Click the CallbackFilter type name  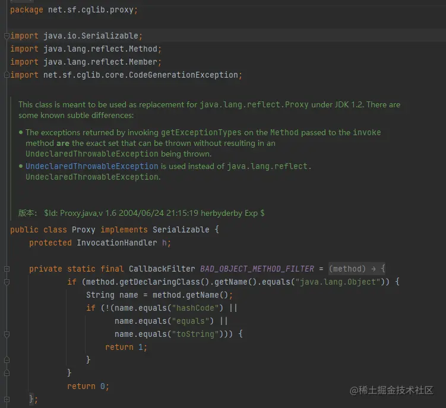(162, 269)
